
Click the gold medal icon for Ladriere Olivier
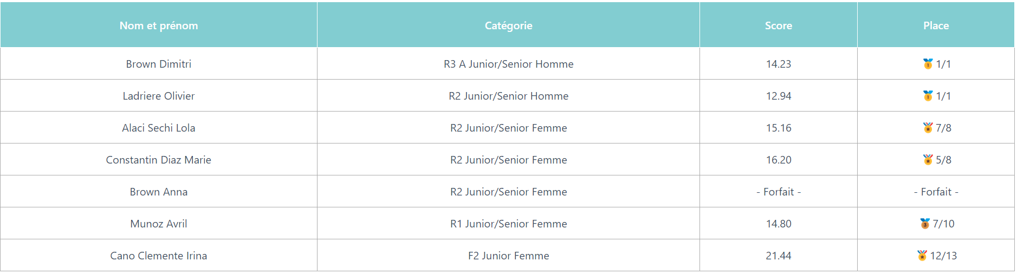click(928, 96)
